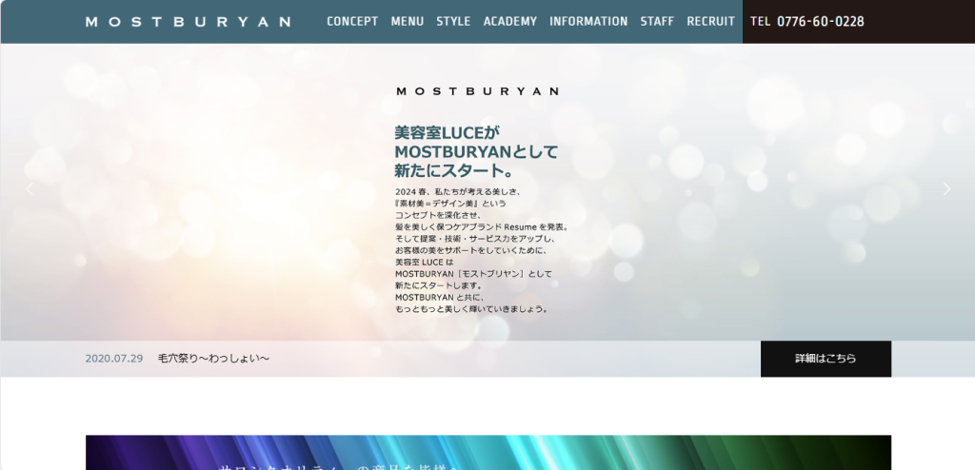Open the INFORMATION page

tap(588, 21)
